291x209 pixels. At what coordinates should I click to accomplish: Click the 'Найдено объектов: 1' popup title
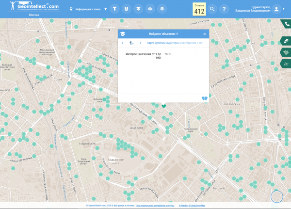coord(163,34)
